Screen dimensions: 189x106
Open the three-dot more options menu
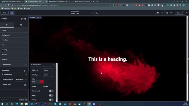171,13
